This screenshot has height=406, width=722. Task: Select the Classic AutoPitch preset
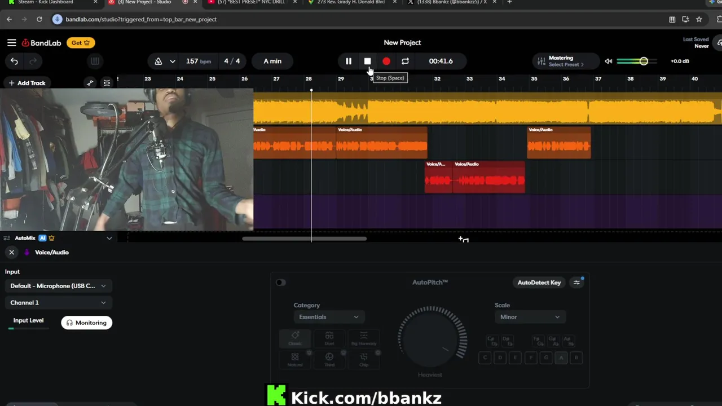pos(295,338)
